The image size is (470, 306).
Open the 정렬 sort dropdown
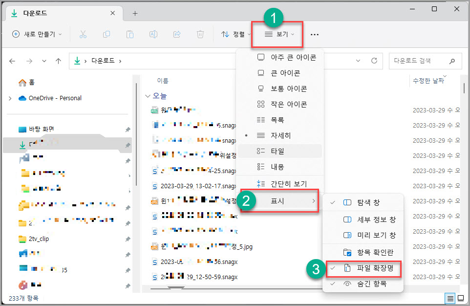point(235,34)
